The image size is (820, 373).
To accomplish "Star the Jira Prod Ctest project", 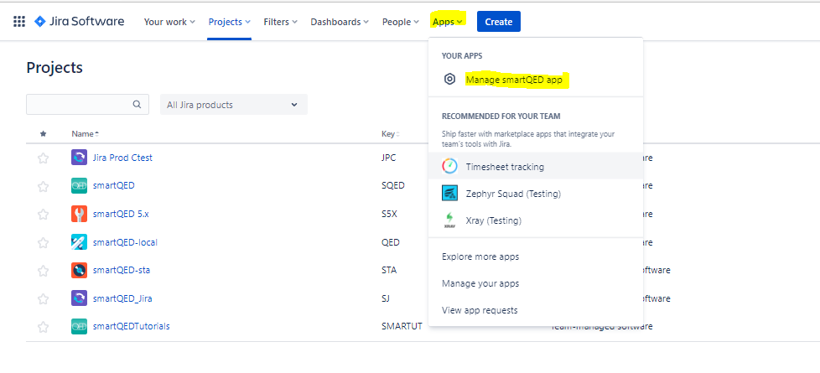I will [x=44, y=158].
